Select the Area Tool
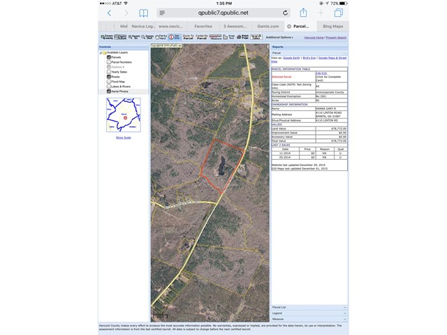447x335 pixels. tap(229, 37)
